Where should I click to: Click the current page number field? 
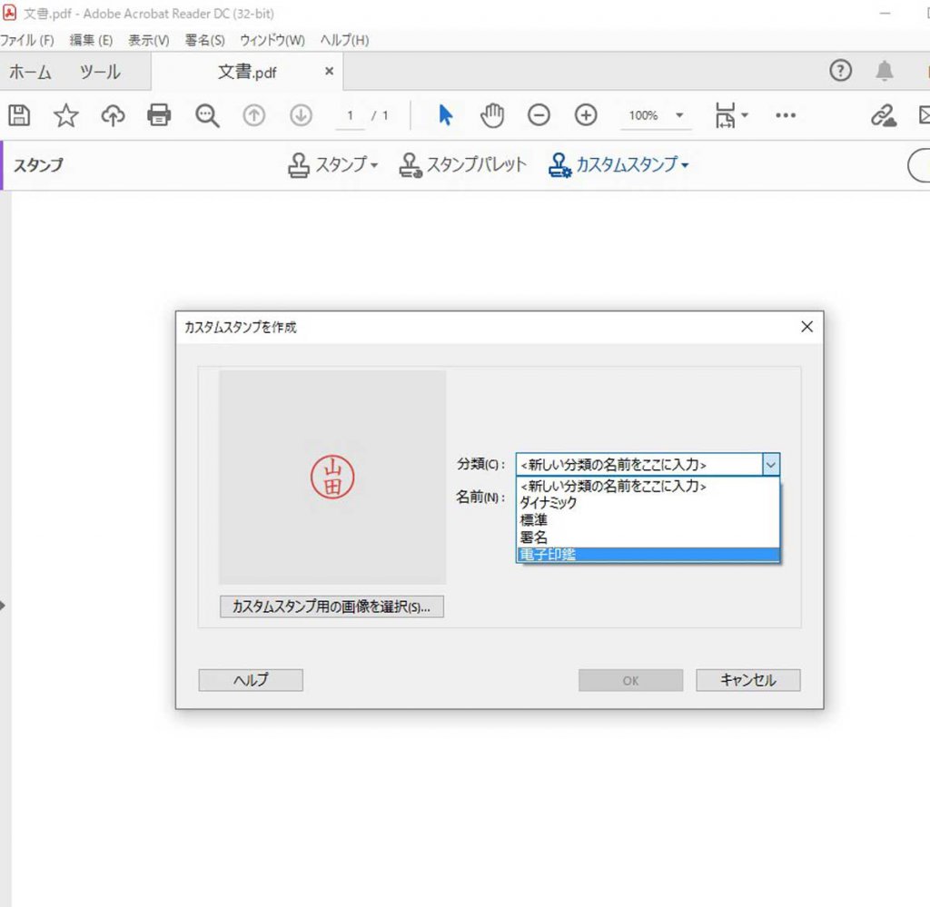pyautogui.click(x=350, y=115)
